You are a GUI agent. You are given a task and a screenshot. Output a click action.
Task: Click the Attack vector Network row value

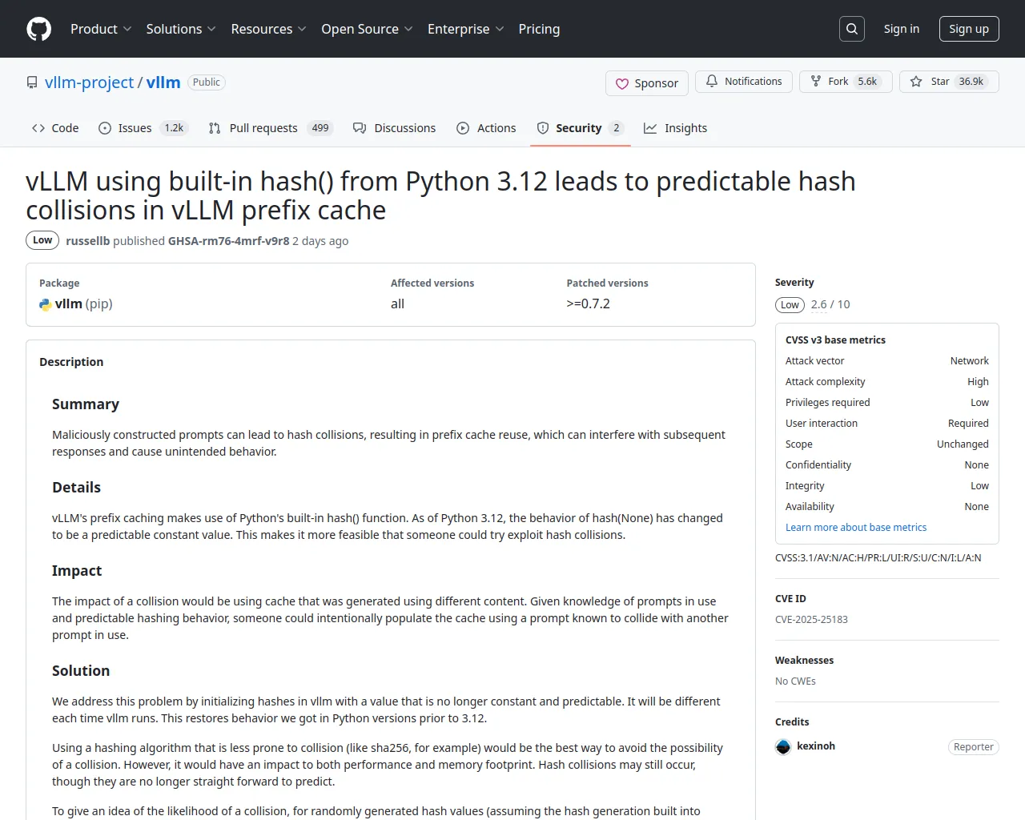pyautogui.click(x=970, y=361)
